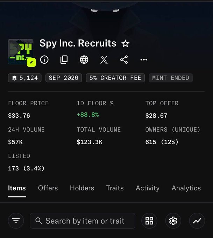
Task: Open the collection's X profile icon
Action: (104, 59)
